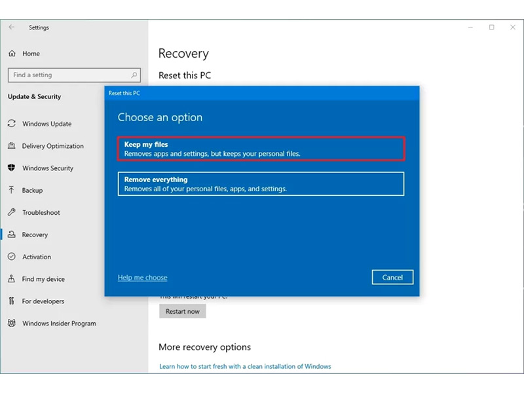
Task: Click the Reset this PC dialog title bar
Action: (x=262, y=93)
